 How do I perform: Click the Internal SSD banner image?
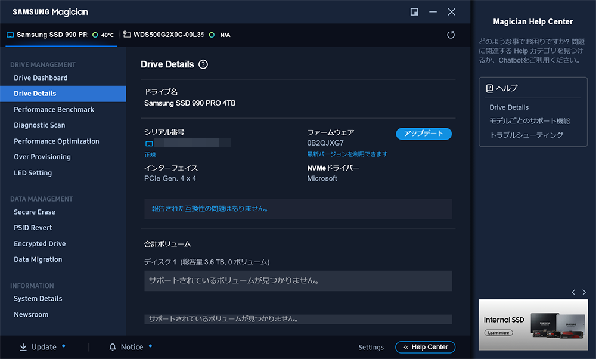point(533,325)
